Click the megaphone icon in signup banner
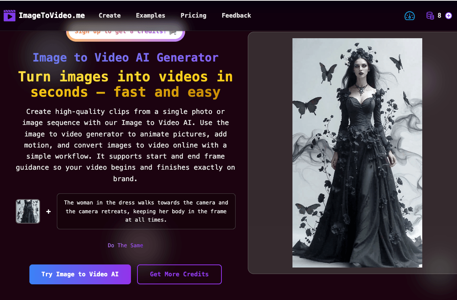 (x=173, y=32)
